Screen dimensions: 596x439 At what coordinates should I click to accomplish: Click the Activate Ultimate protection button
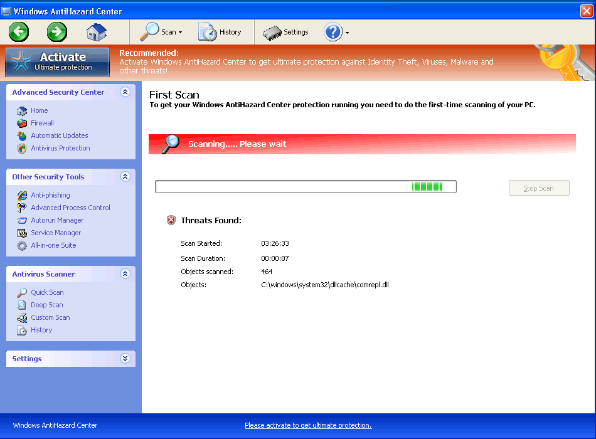pos(58,62)
